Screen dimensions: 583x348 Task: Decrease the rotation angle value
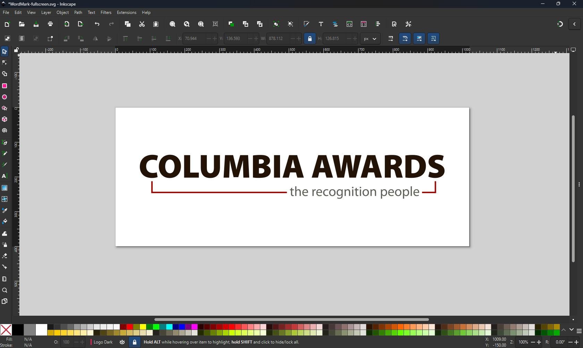(571, 342)
